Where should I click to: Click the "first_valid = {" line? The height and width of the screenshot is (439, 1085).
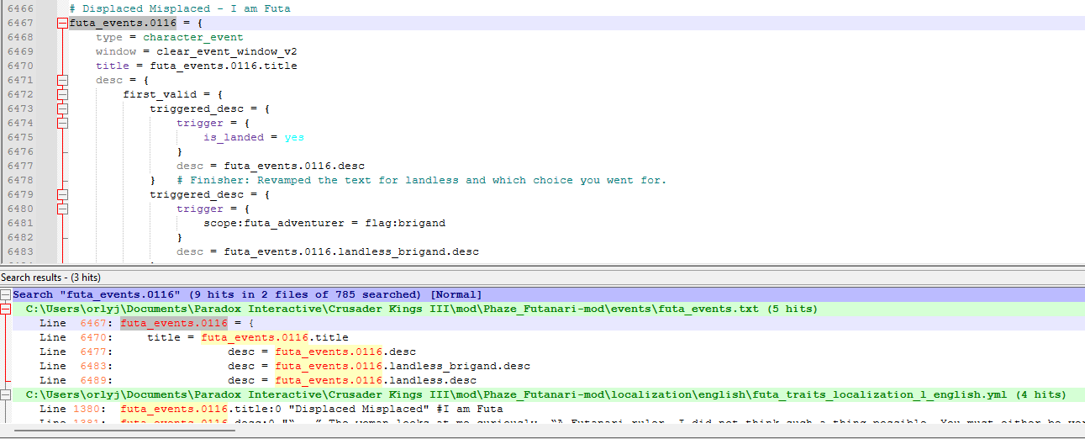[x=173, y=94]
